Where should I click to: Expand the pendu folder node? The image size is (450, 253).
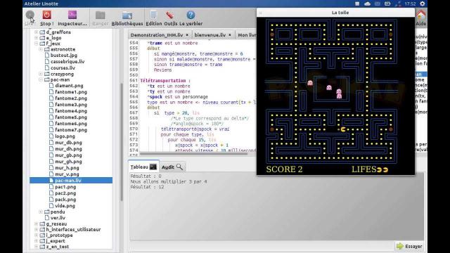41,212
